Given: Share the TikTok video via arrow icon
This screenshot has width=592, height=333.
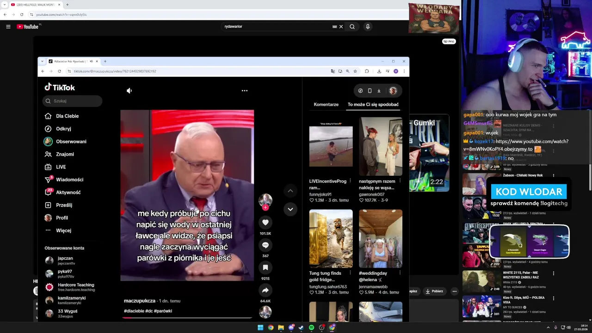Looking at the screenshot, I should [x=265, y=290].
